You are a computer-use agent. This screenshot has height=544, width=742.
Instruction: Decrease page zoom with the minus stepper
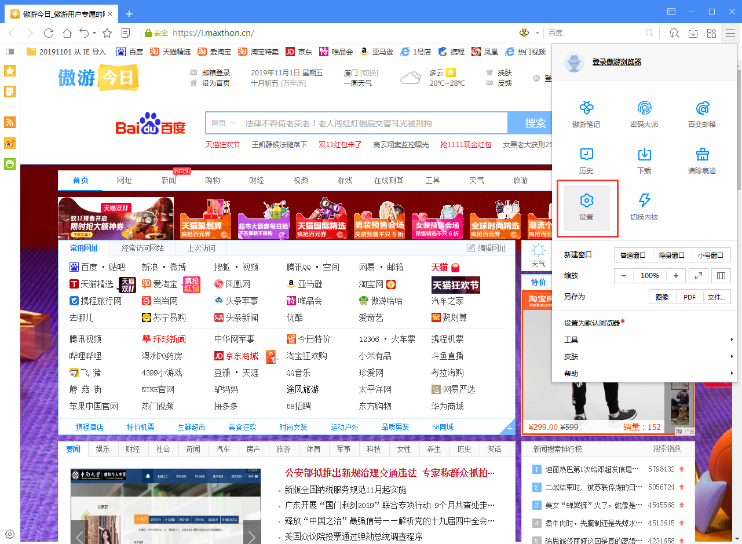pos(624,276)
